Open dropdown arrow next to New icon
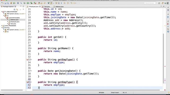 (3, 3)
